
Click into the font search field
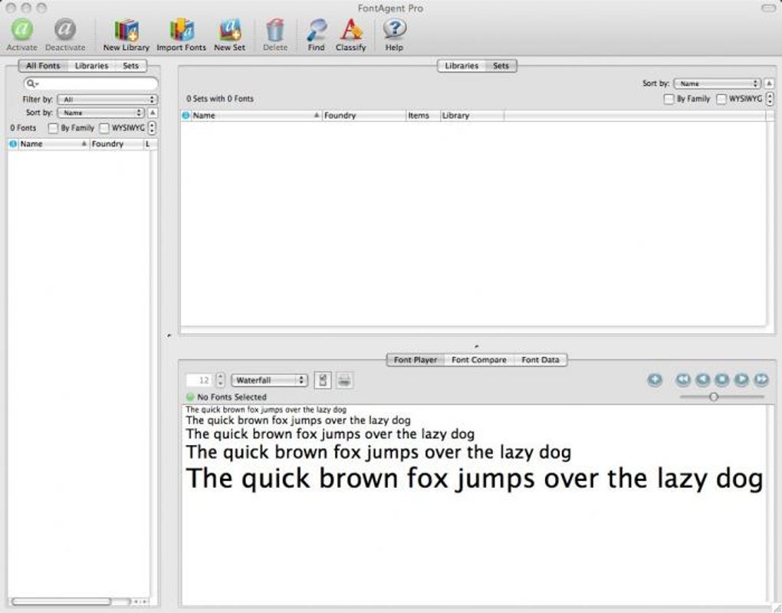[x=90, y=84]
